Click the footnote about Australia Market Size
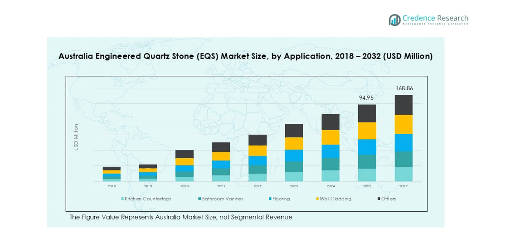The height and width of the screenshot is (238, 520). tap(180, 218)
